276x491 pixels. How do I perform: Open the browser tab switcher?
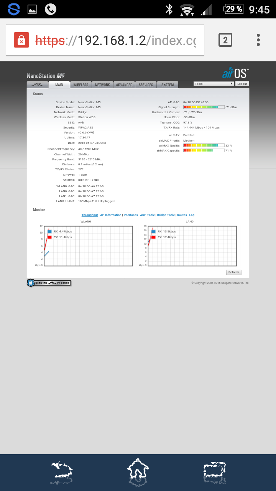click(x=225, y=40)
